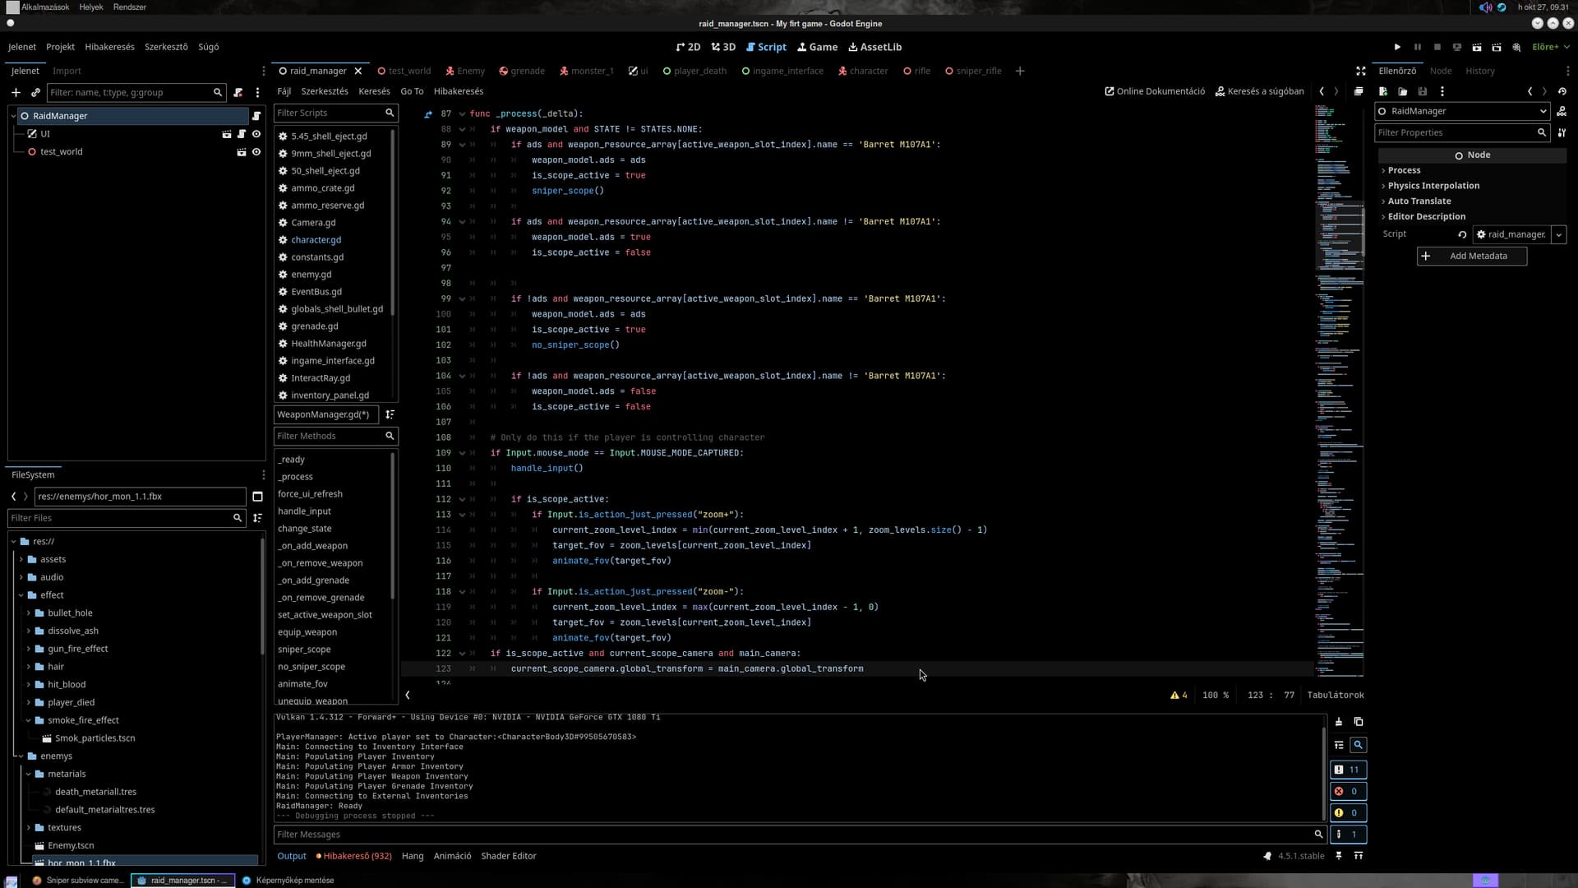Open the script attached to the UI node
Viewport: 1578px width, 888px height.
pyautogui.click(x=242, y=134)
